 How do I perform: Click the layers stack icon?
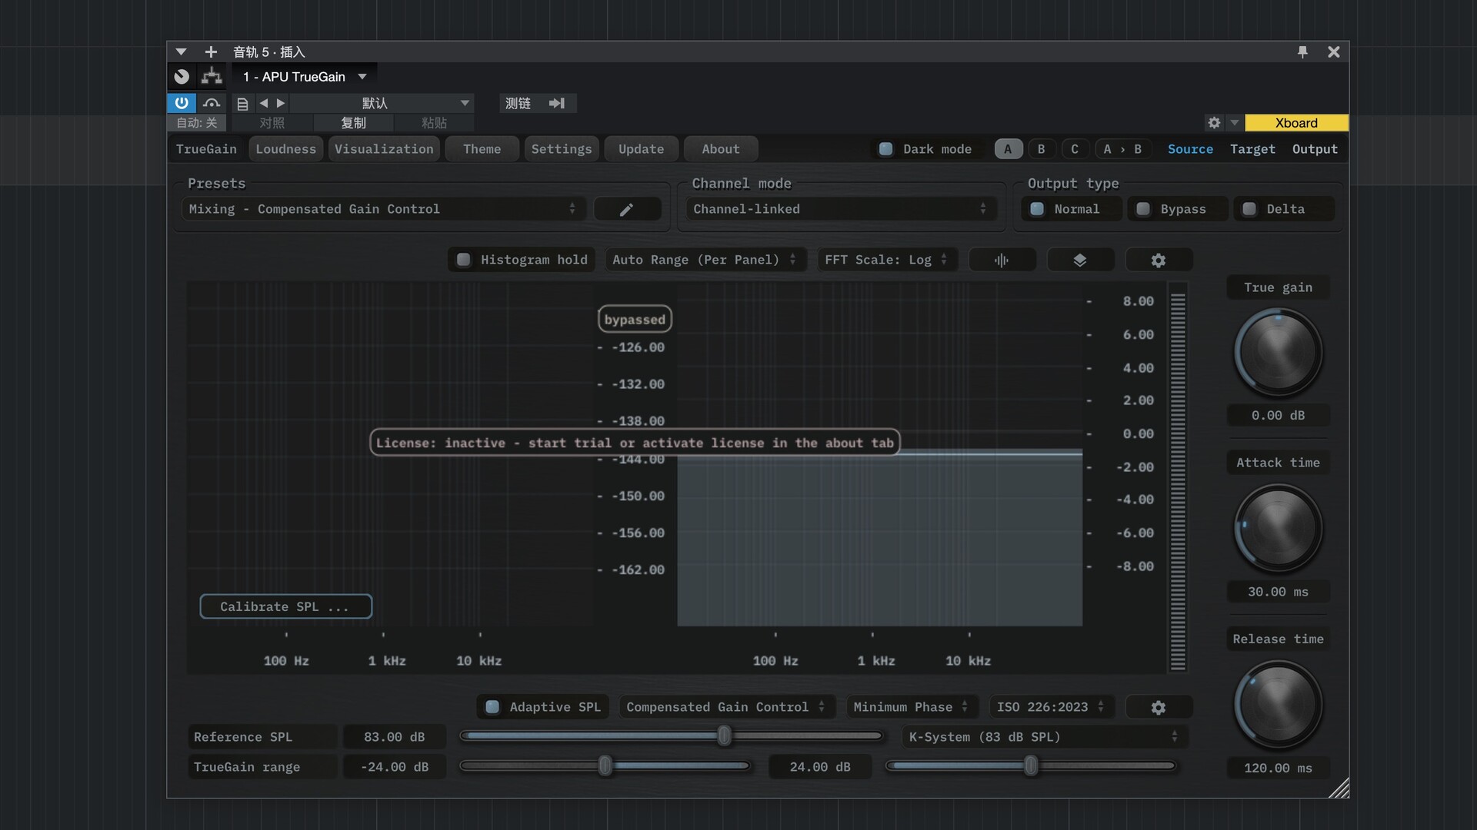(1080, 261)
